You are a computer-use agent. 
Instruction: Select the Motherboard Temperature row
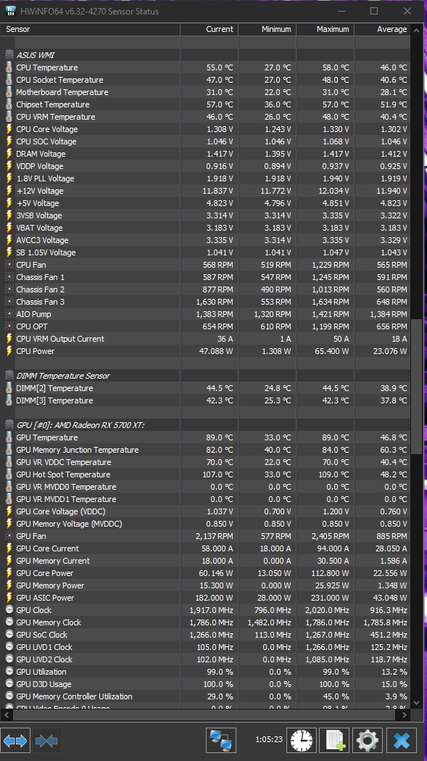click(206, 92)
